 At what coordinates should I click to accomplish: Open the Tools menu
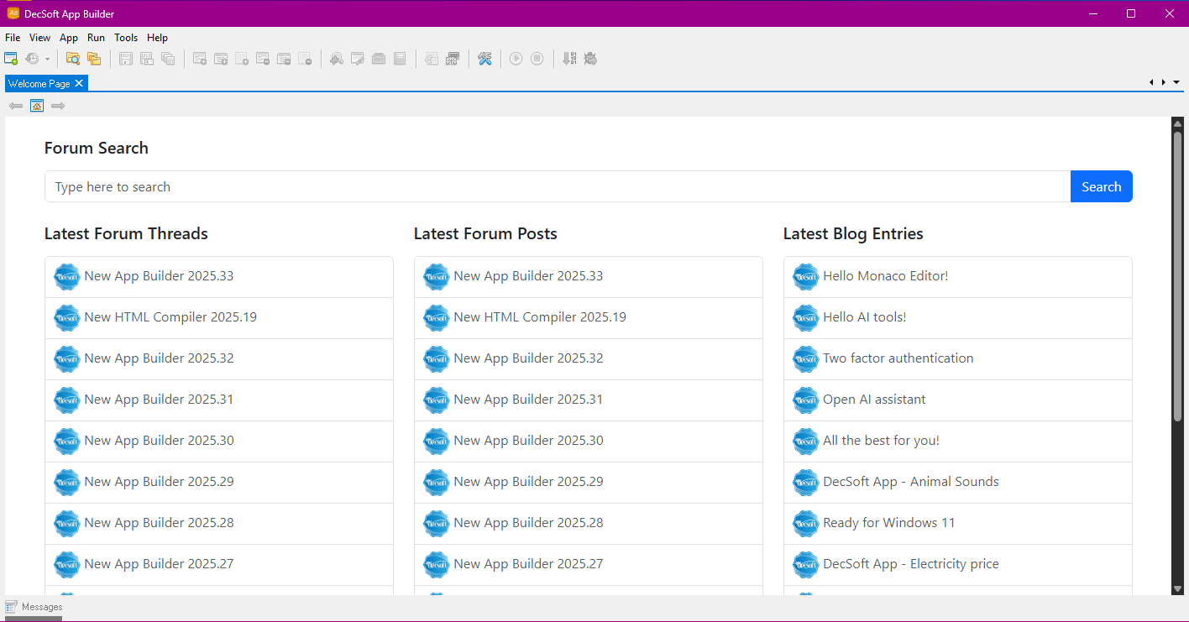126,38
